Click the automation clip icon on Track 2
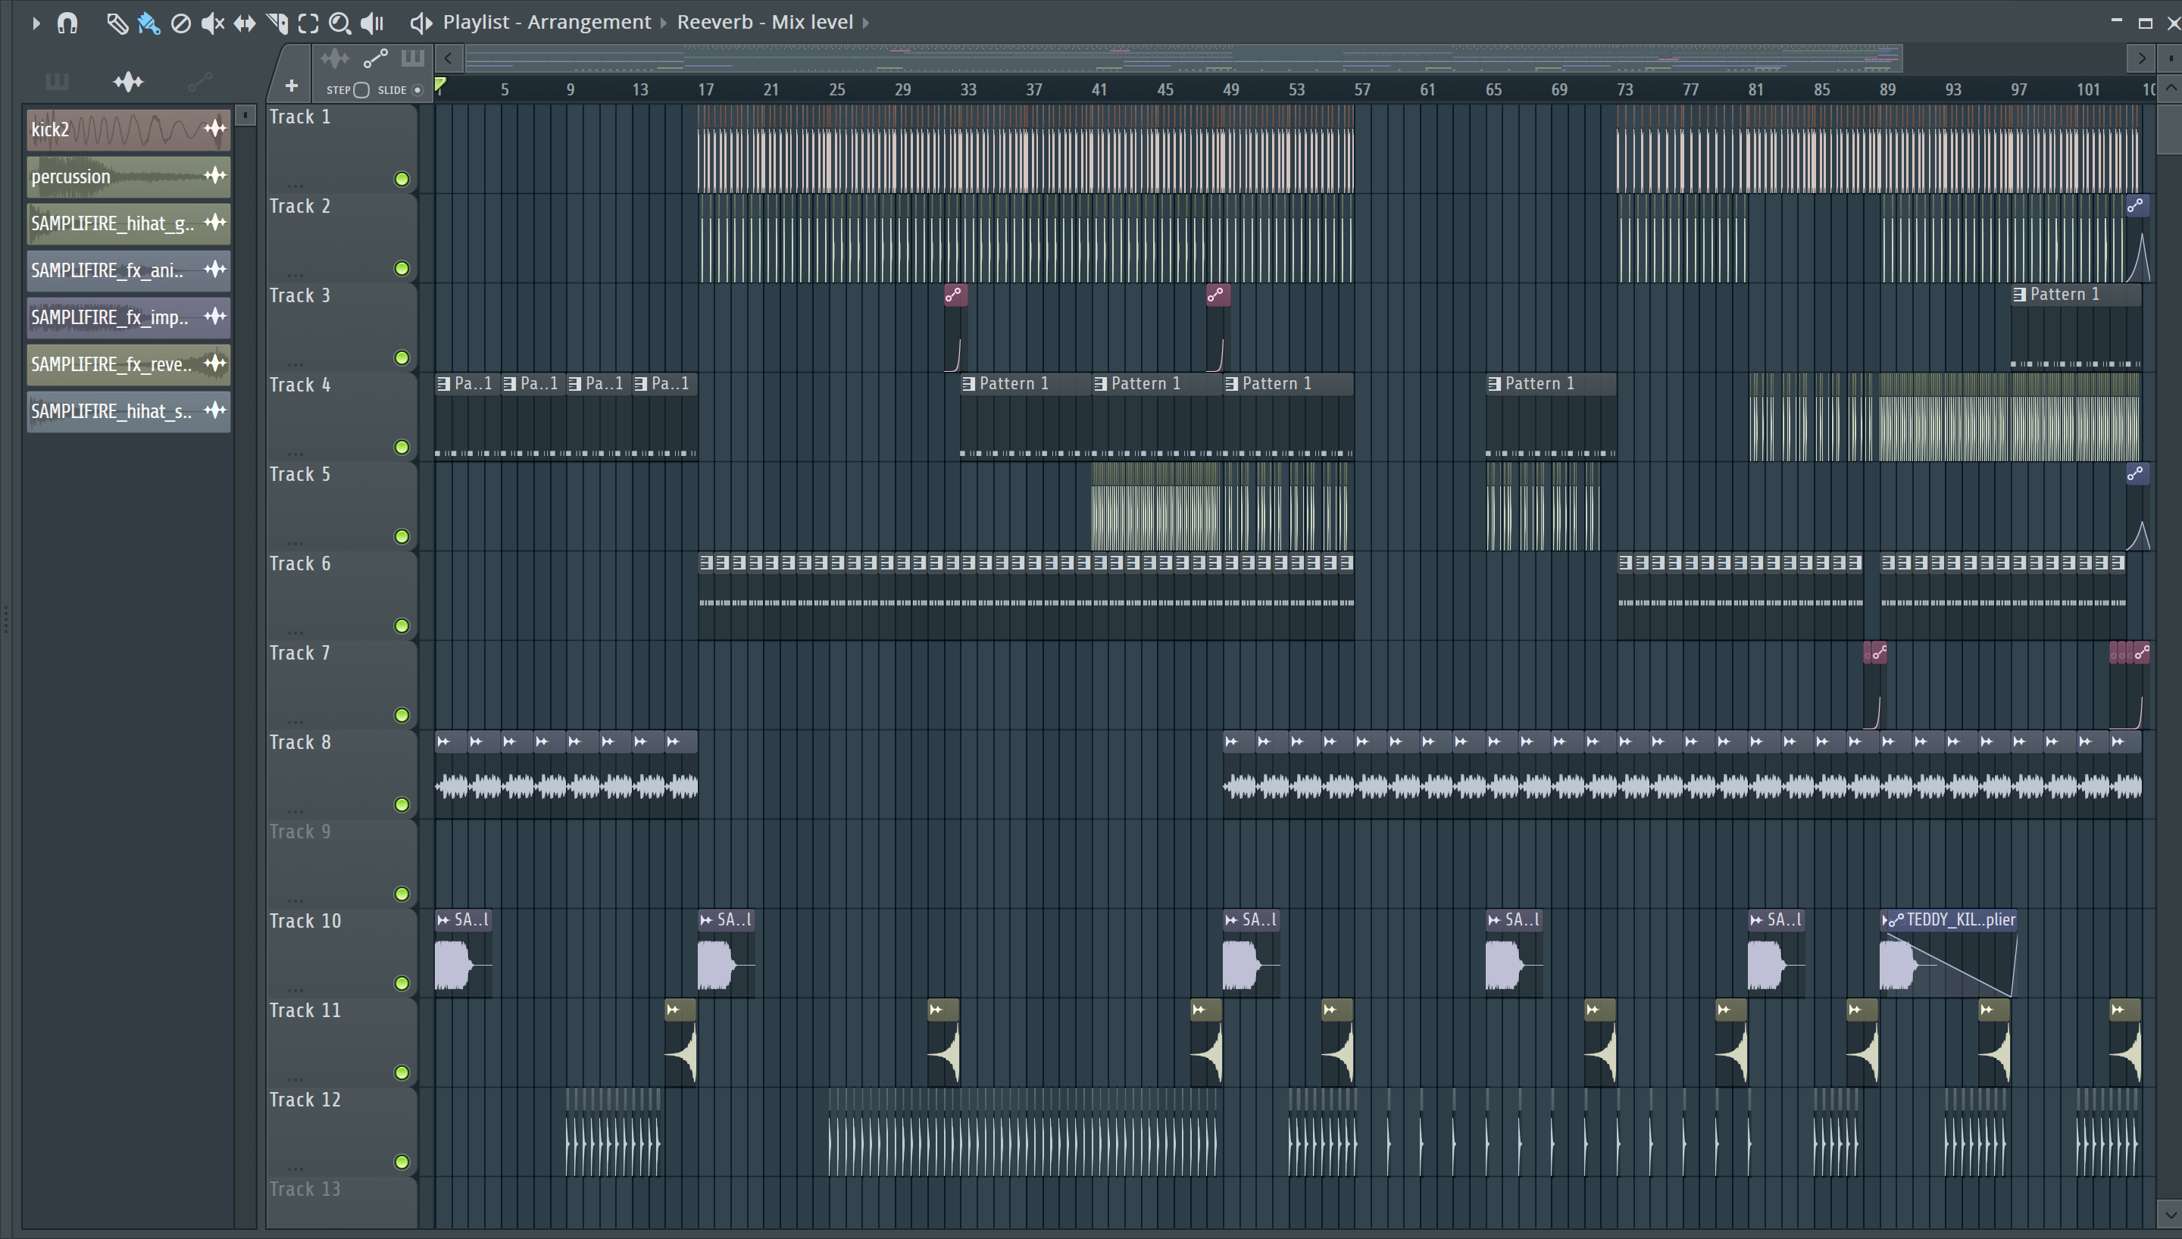The image size is (2182, 1239). (2135, 206)
